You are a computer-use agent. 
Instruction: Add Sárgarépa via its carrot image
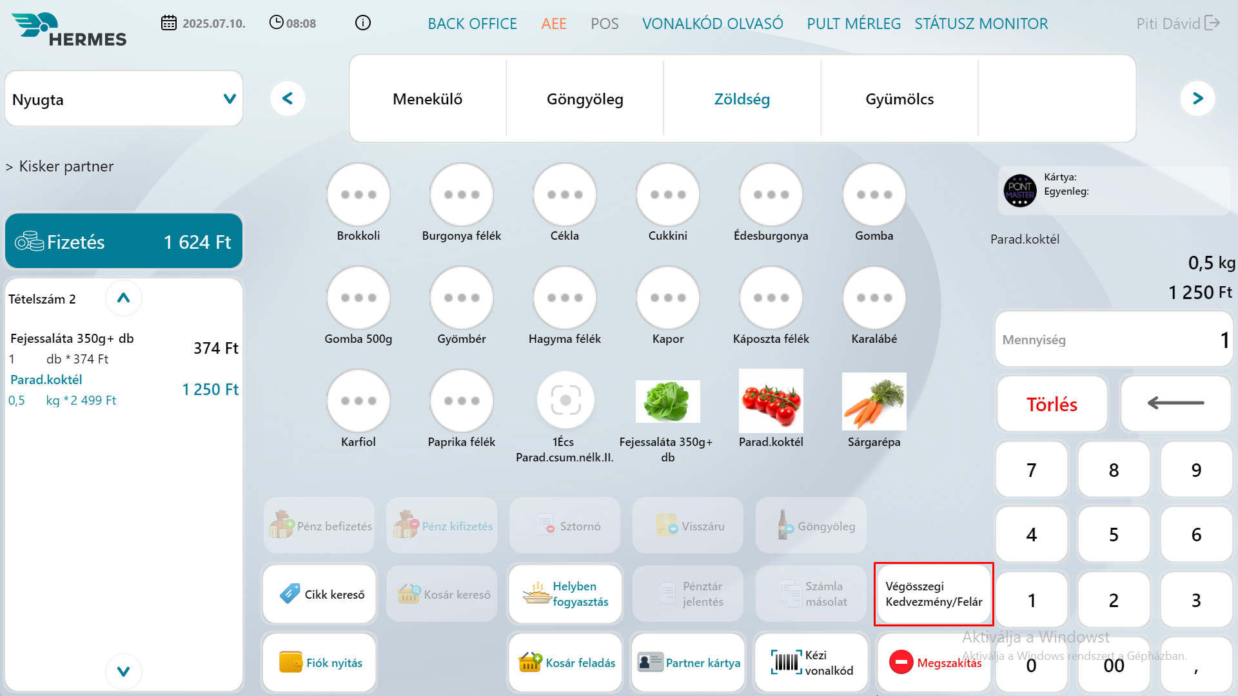874,401
